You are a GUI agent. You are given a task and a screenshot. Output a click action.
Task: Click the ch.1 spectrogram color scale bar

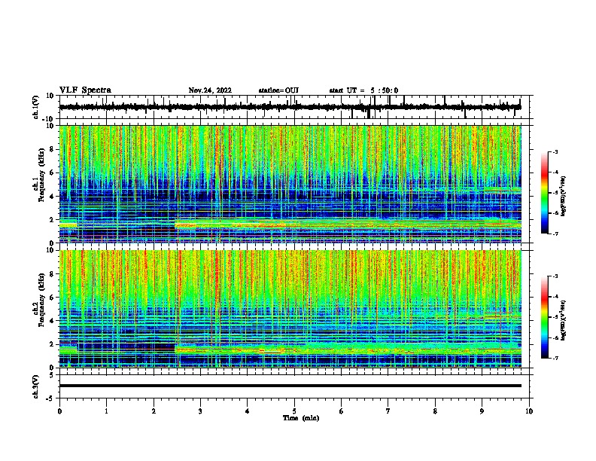[544, 193]
